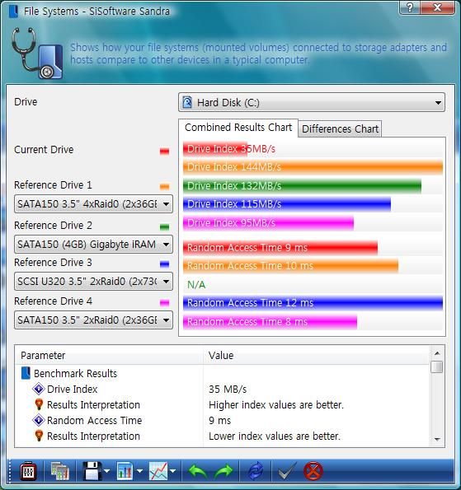Click the stethoscope drive icon in header
Viewport: 461px width, 490px height.
37,54
